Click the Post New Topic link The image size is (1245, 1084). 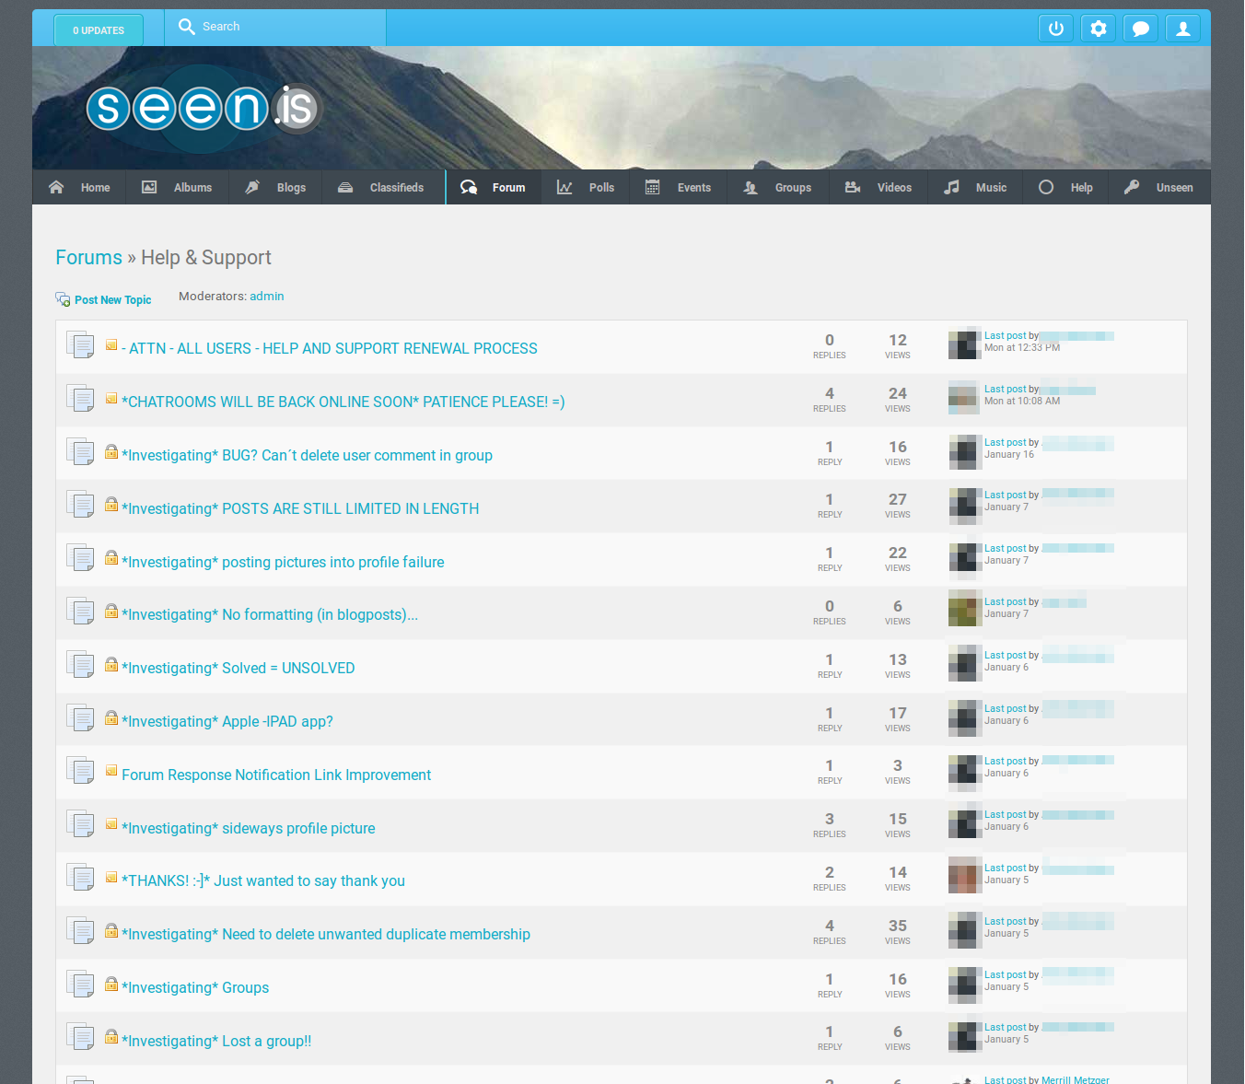pyautogui.click(x=113, y=300)
